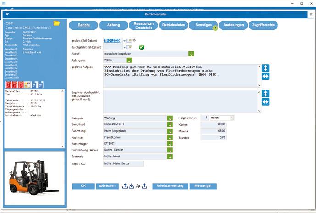
Task: Show the Änderungen tab
Action: click(x=233, y=25)
